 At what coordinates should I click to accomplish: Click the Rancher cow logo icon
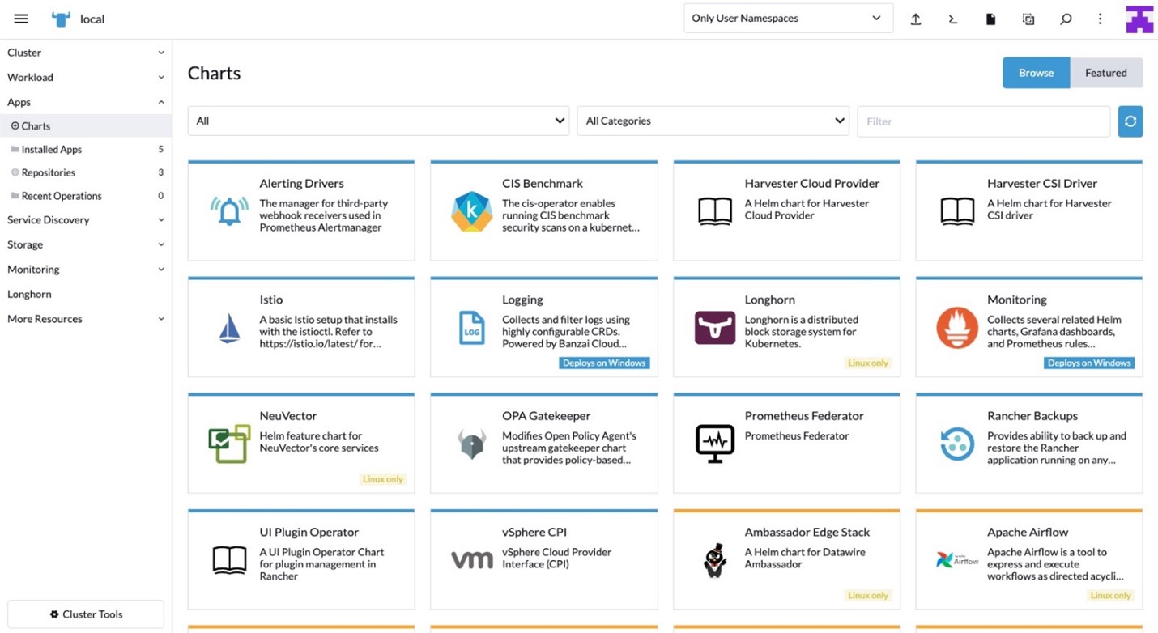tap(61, 19)
